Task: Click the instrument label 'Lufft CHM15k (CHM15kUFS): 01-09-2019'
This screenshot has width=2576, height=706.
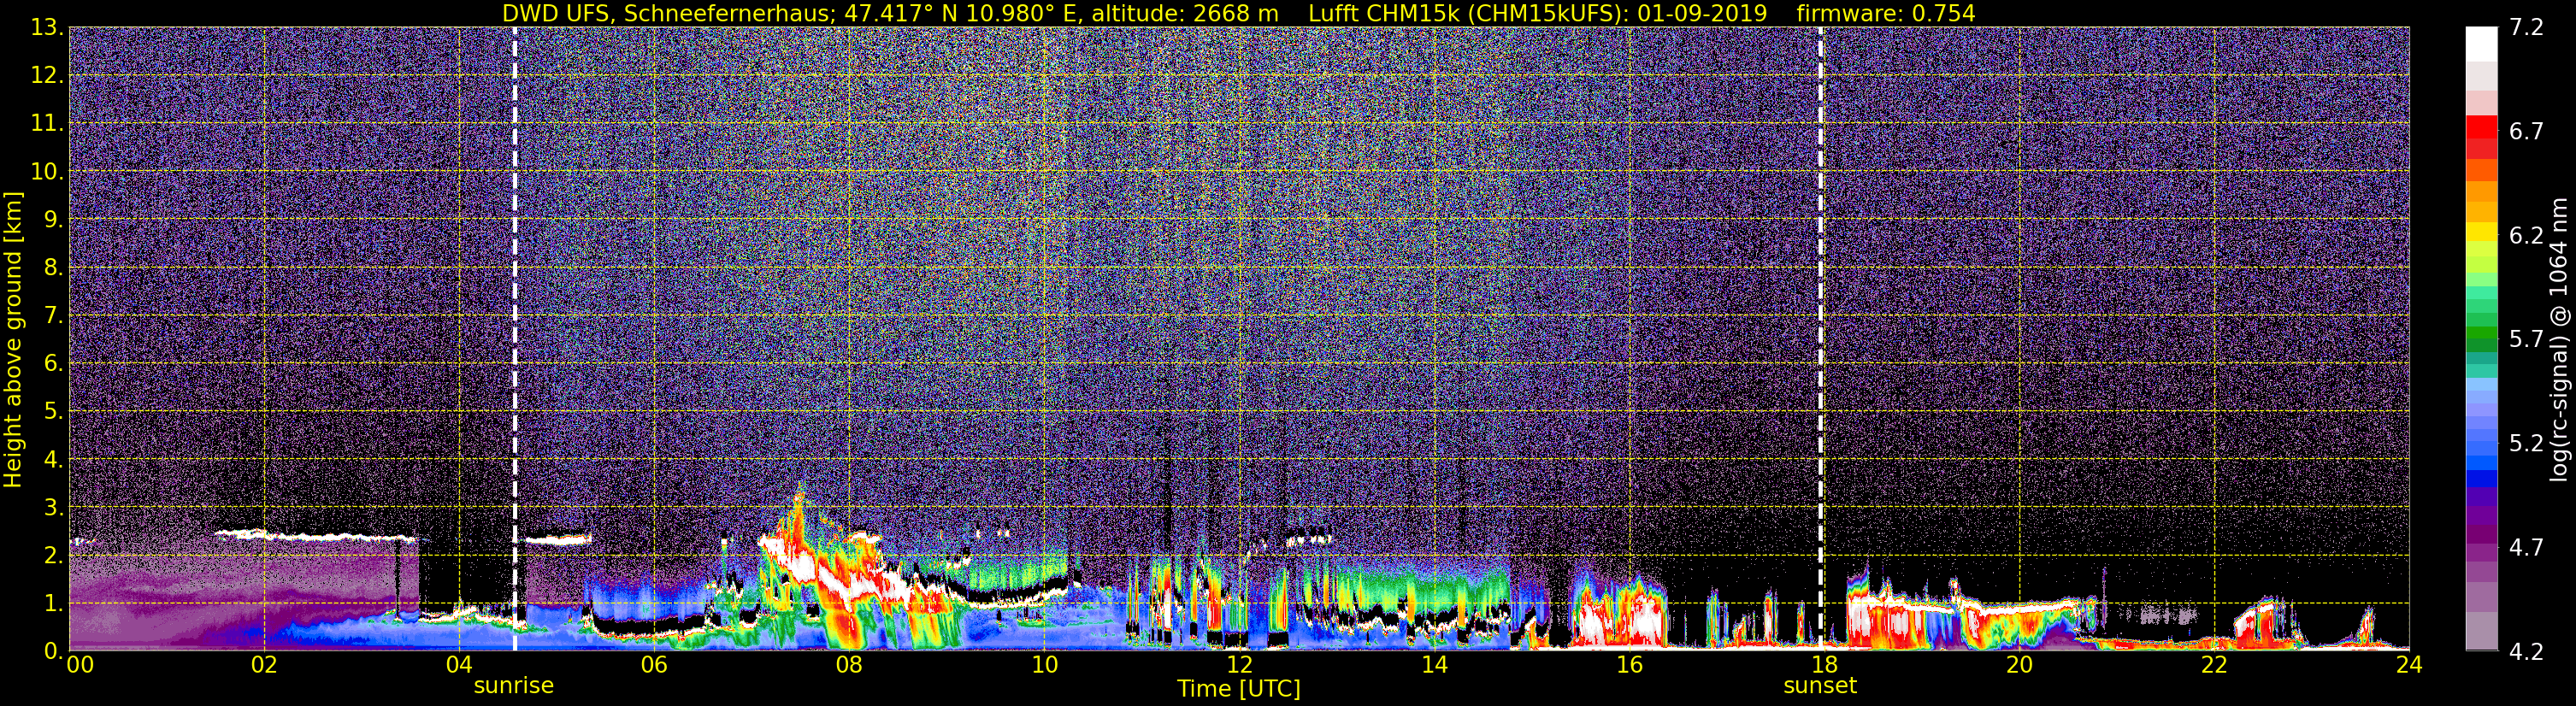Action: pyautogui.click(x=1537, y=13)
